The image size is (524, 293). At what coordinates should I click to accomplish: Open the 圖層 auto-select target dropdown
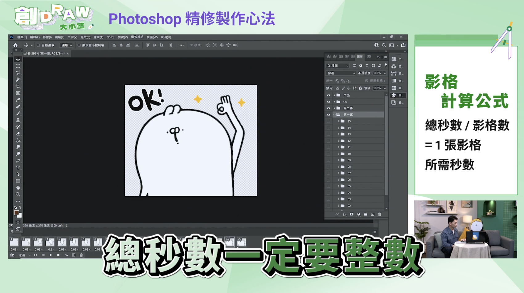[x=67, y=45]
